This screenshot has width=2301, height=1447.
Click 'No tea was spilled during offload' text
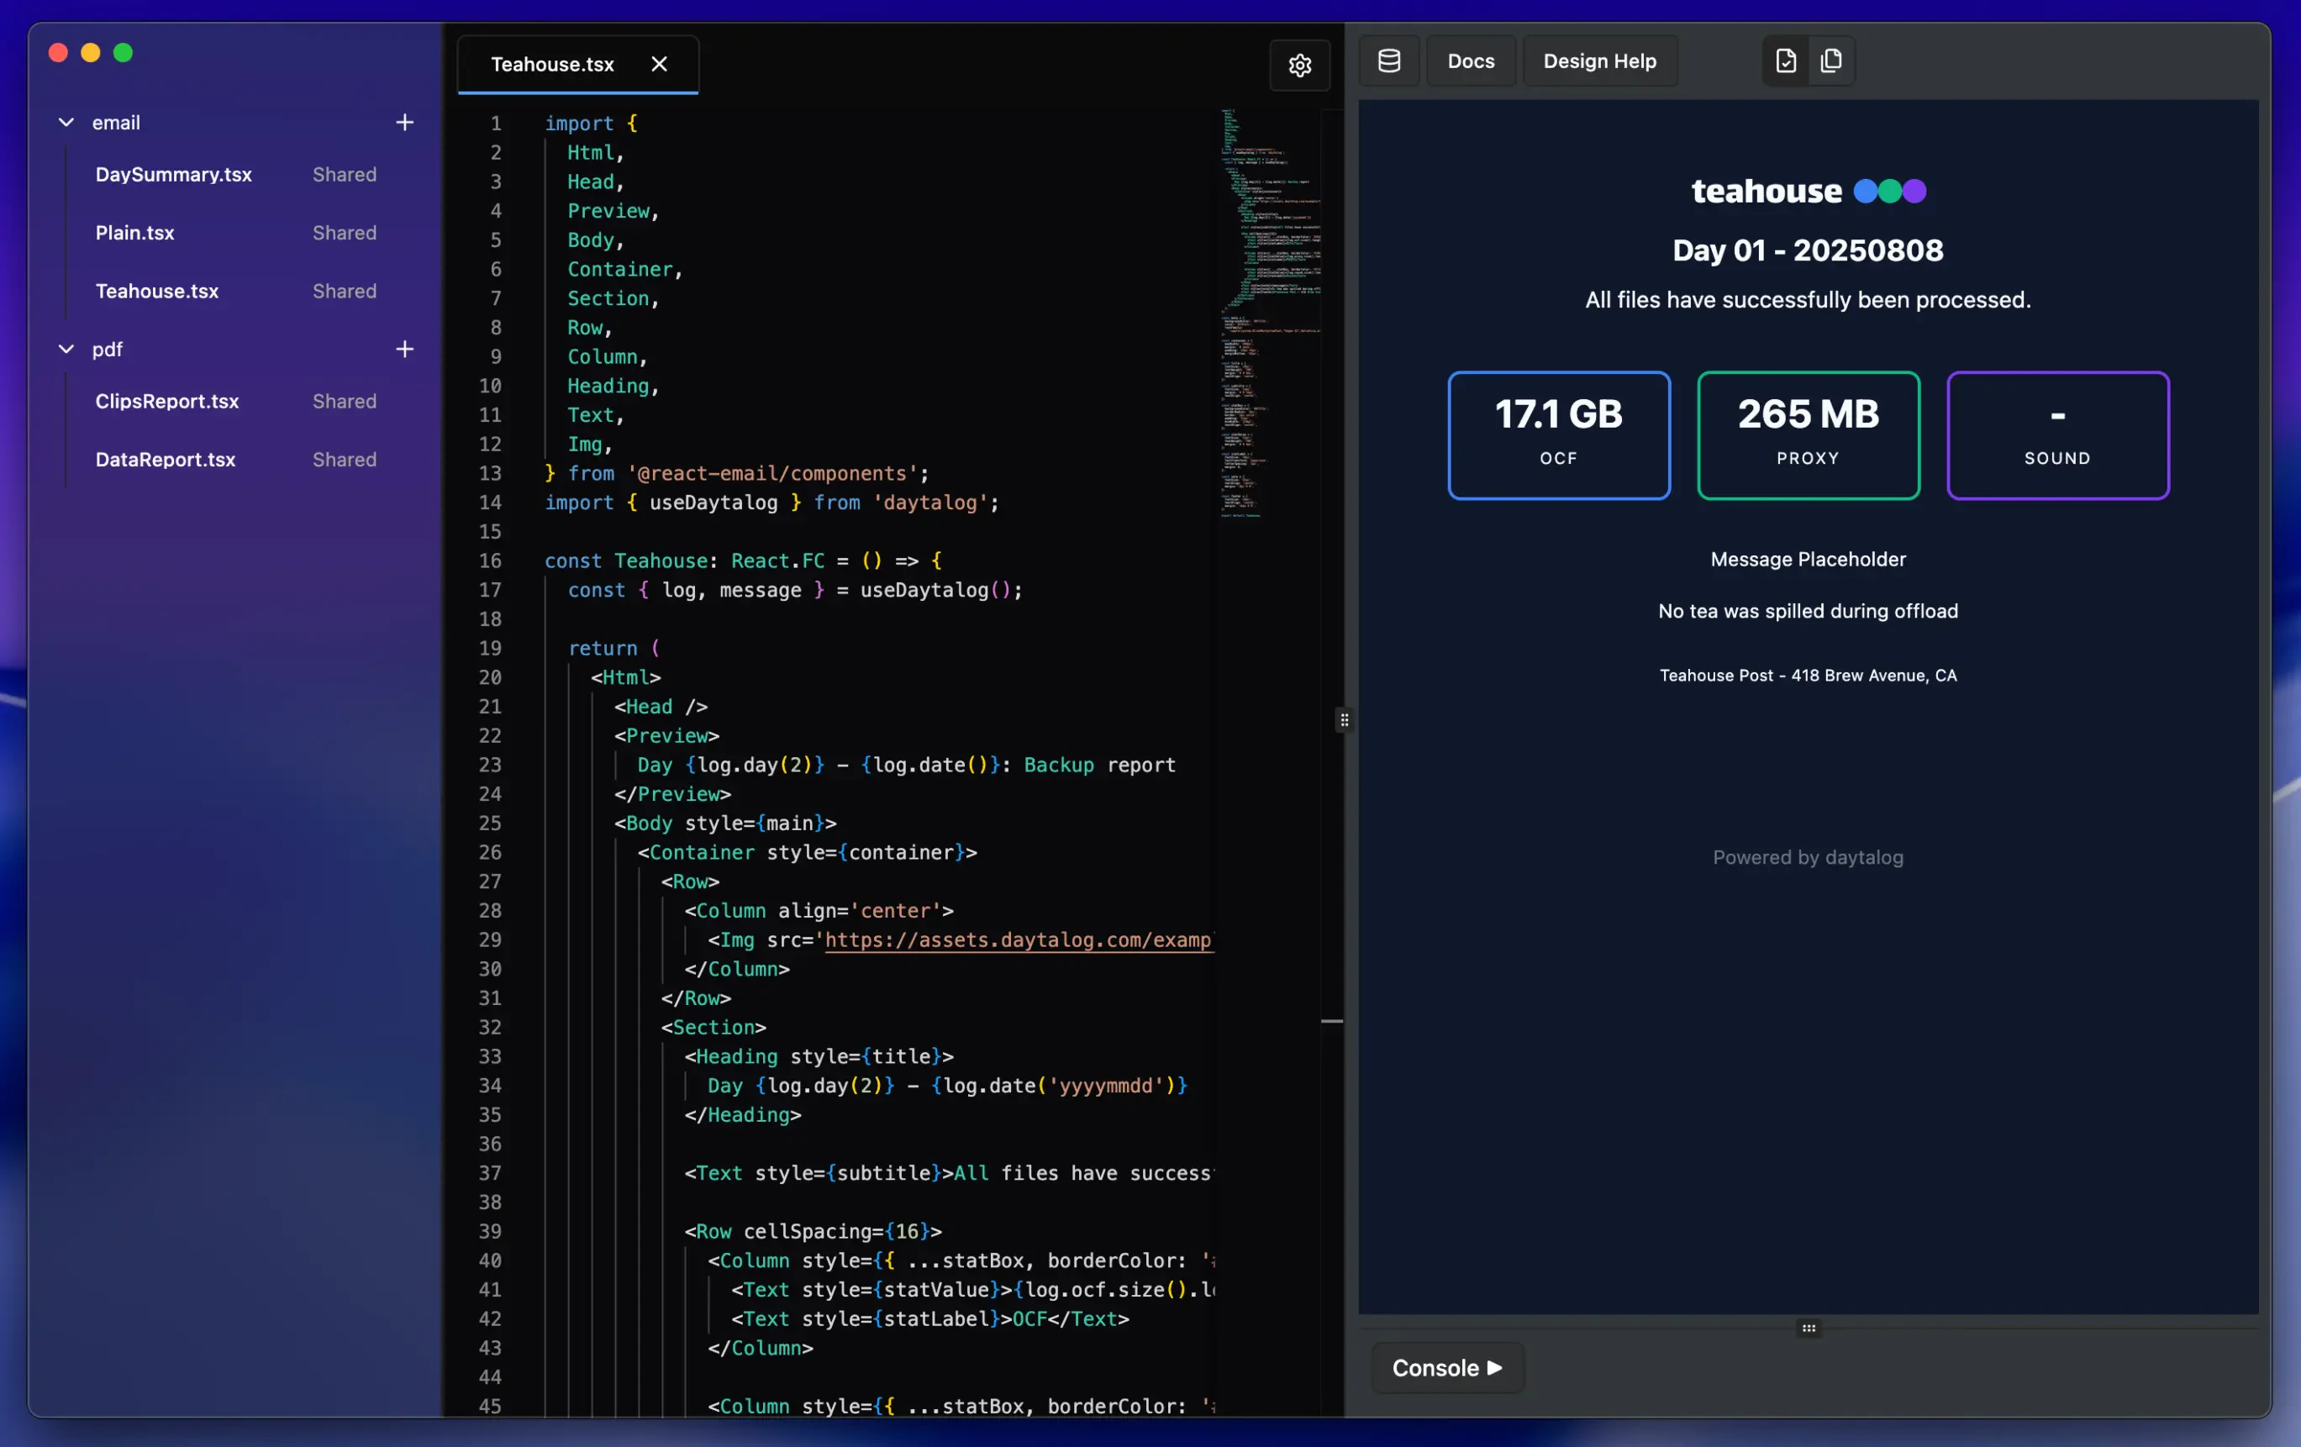click(1808, 611)
